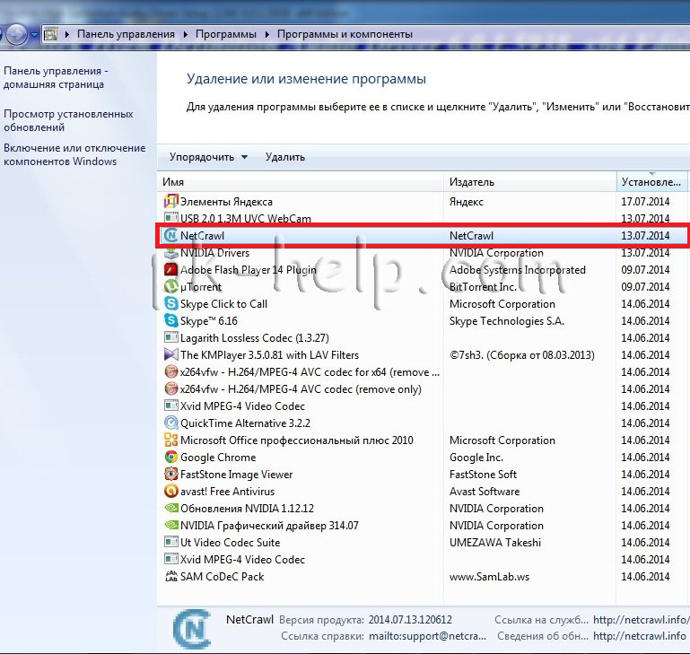690x654 pixels.
Task: Click the FastStone Image Viewer icon
Action: pos(170,475)
